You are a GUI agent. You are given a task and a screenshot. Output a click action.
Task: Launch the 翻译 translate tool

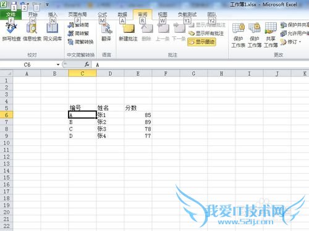[106, 32]
